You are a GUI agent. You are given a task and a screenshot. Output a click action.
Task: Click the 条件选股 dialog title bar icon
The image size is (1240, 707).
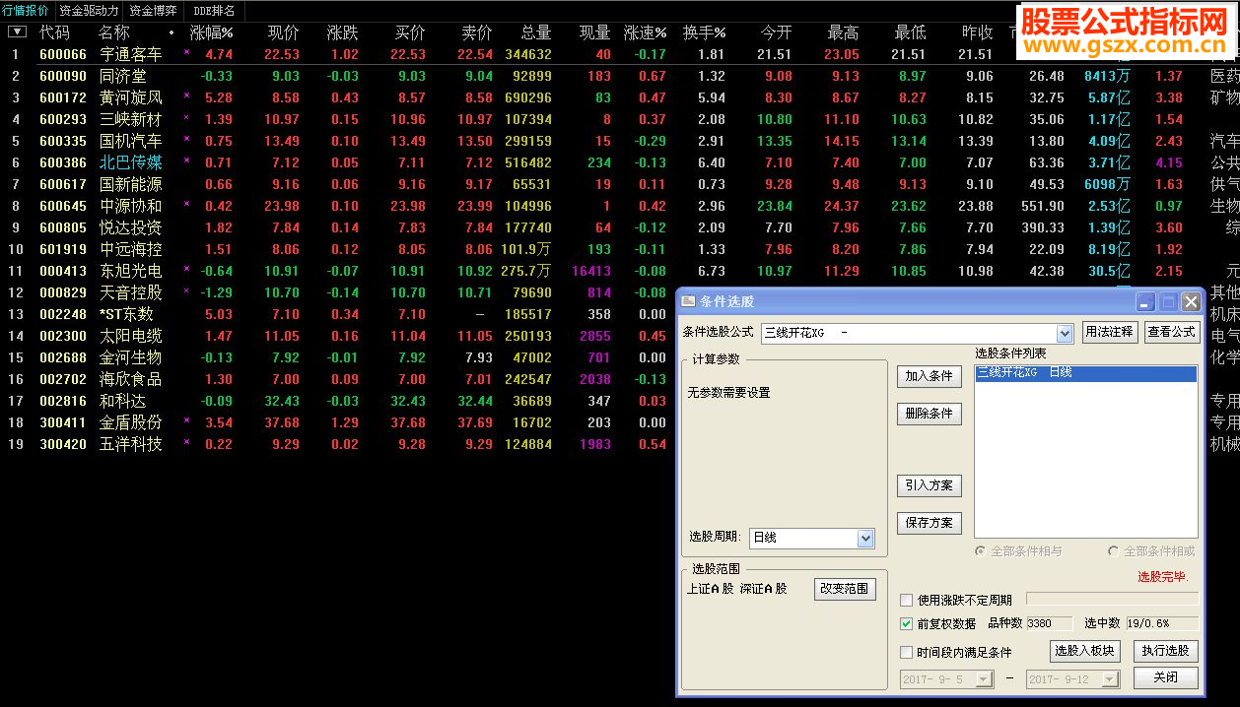[x=689, y=301]
